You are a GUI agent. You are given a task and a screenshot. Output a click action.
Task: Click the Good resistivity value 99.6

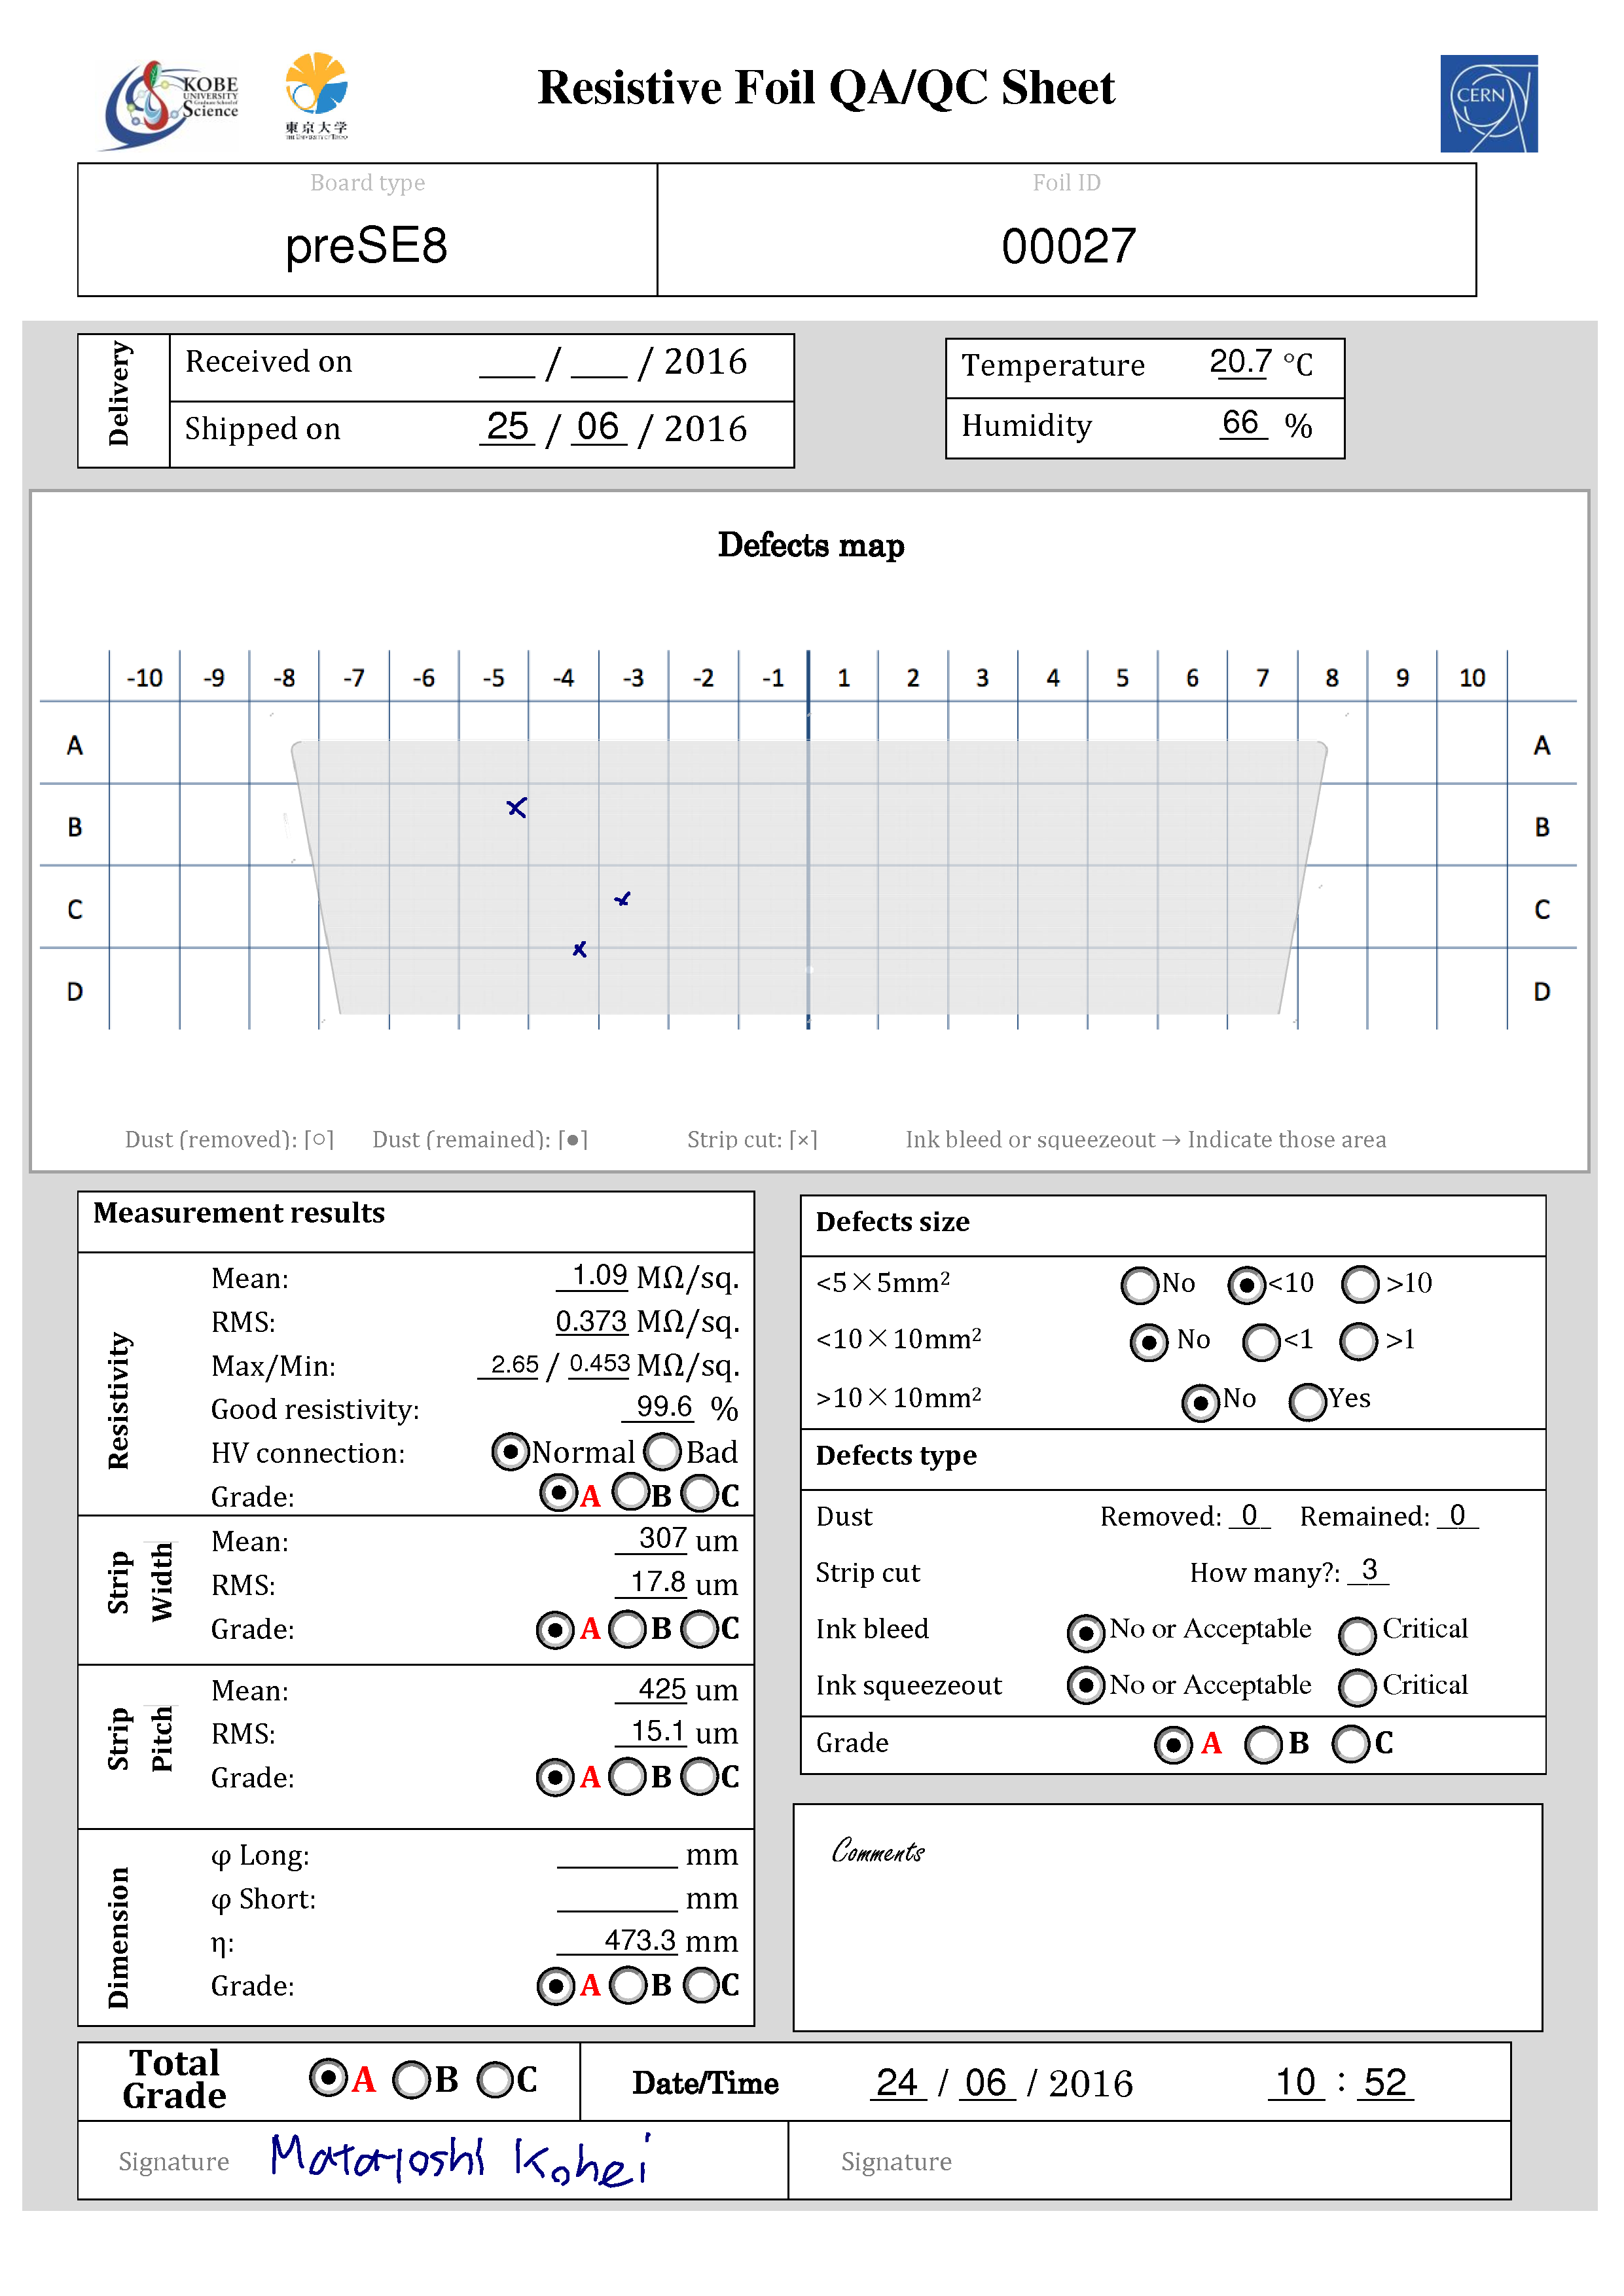[663, 1407]
